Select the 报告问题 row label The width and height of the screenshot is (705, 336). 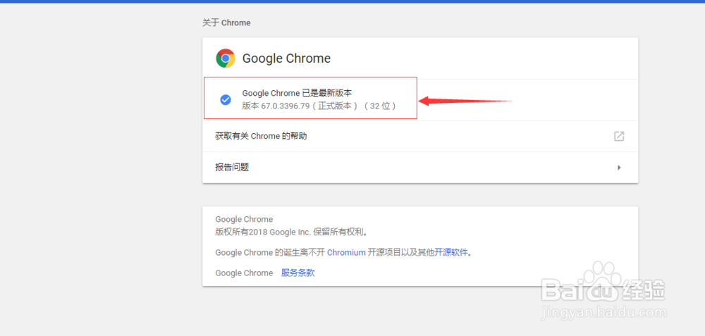pyautogui.click(x=232, y=168)
